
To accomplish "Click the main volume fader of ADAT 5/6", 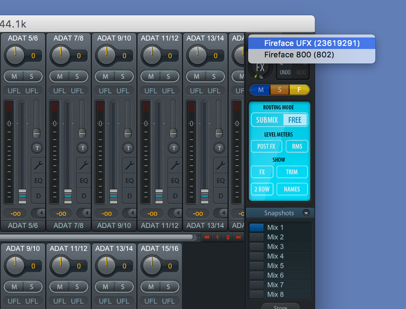I will click(x=23, y=196).
